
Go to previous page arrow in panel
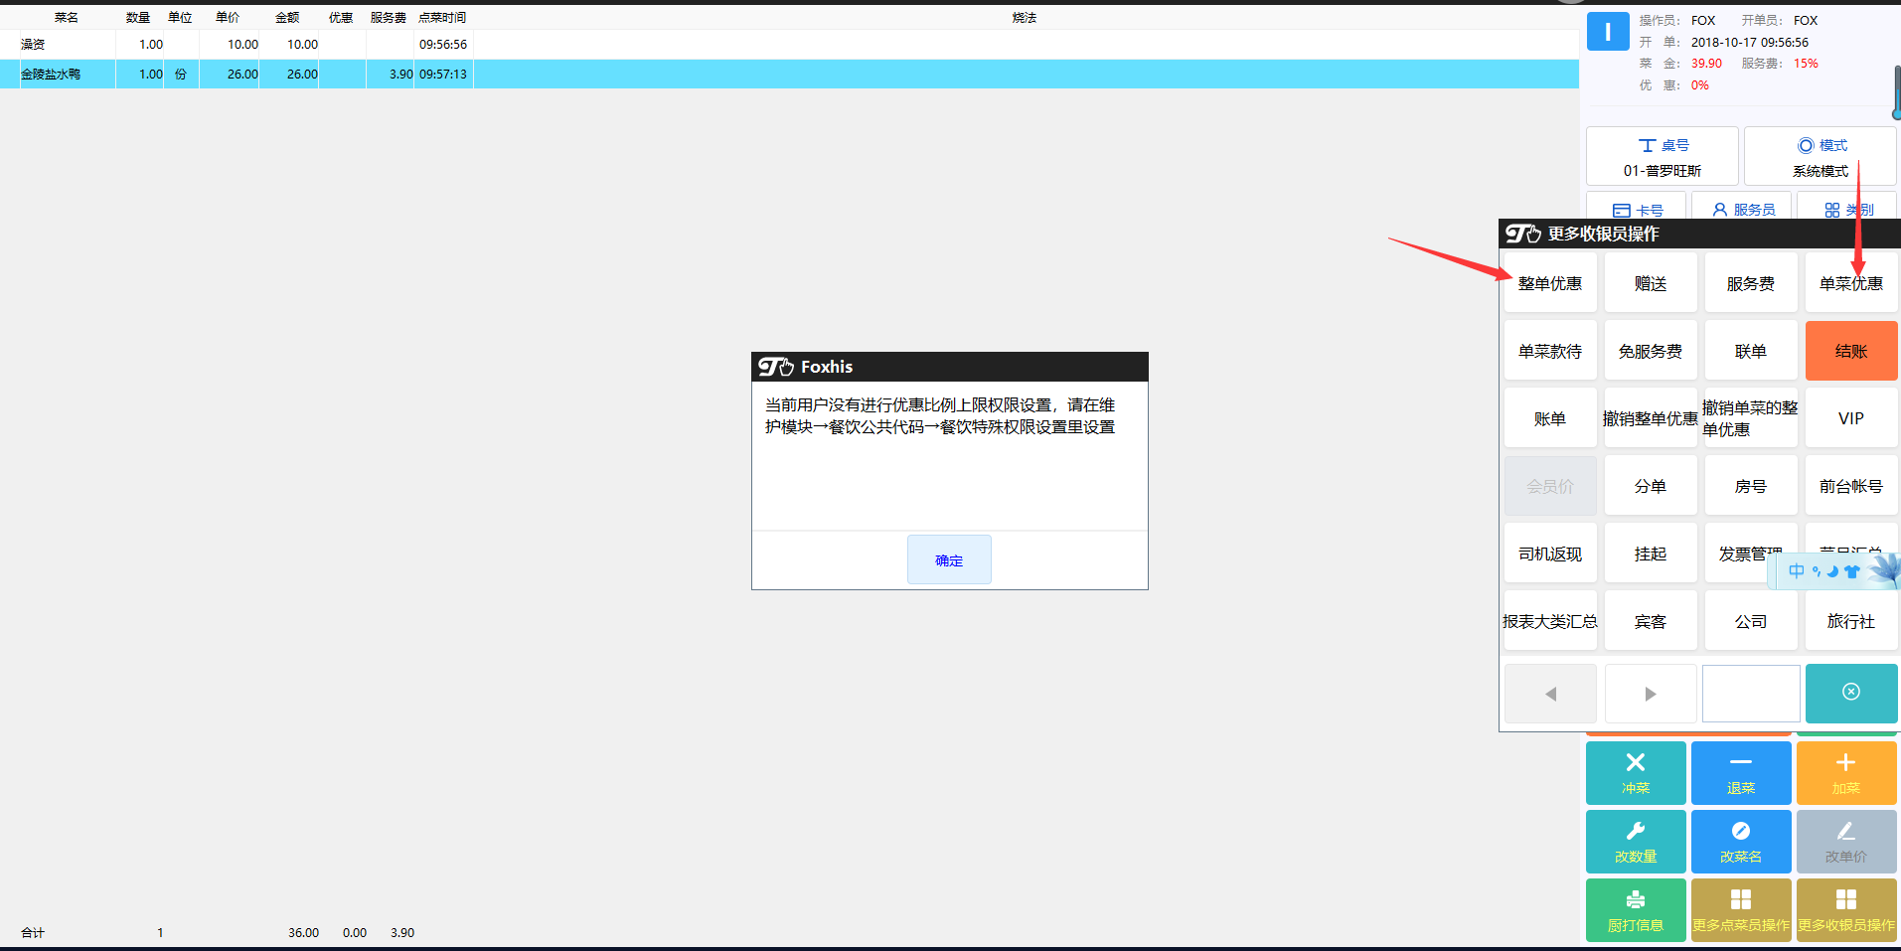[1550, 694]
